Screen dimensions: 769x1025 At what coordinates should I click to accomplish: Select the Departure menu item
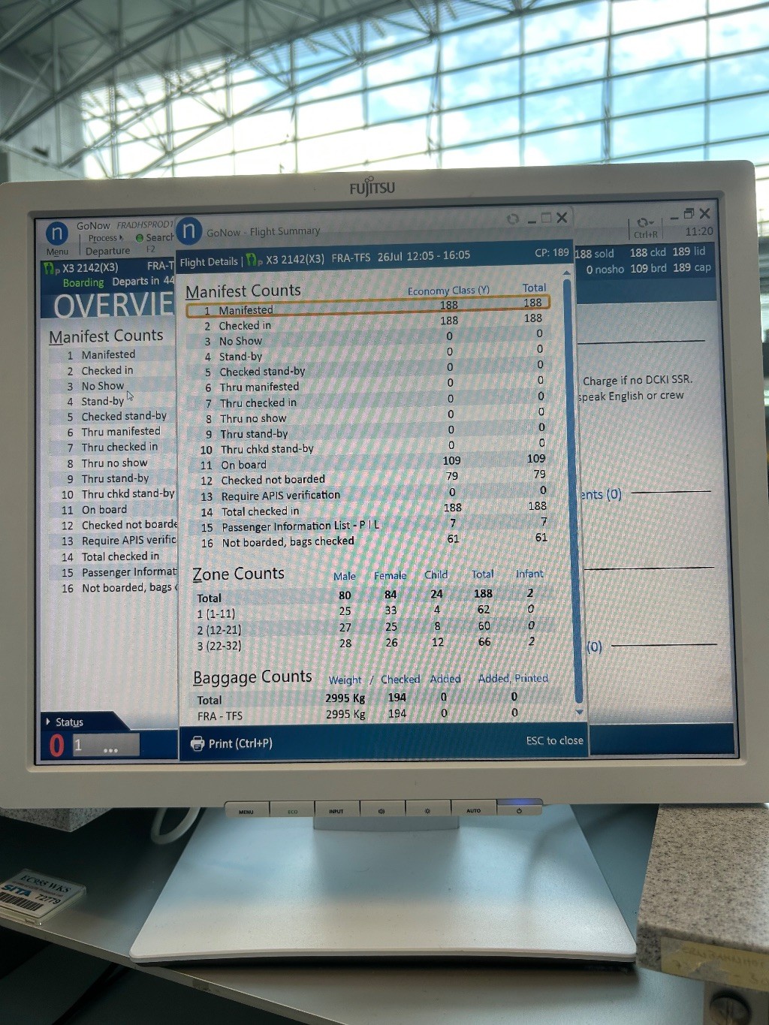point(107,251)
